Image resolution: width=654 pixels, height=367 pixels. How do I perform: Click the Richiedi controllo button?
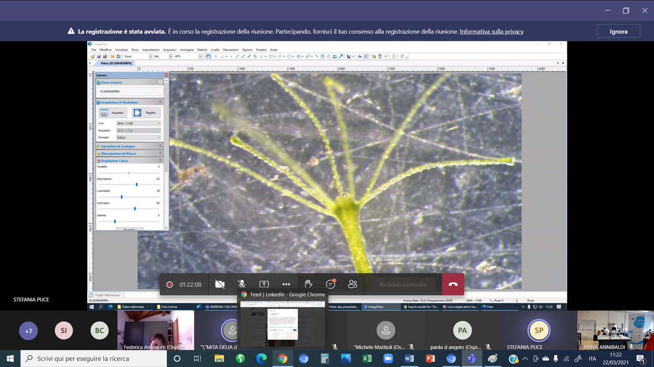(403, 284)
